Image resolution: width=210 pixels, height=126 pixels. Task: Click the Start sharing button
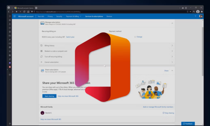[49, 96]
